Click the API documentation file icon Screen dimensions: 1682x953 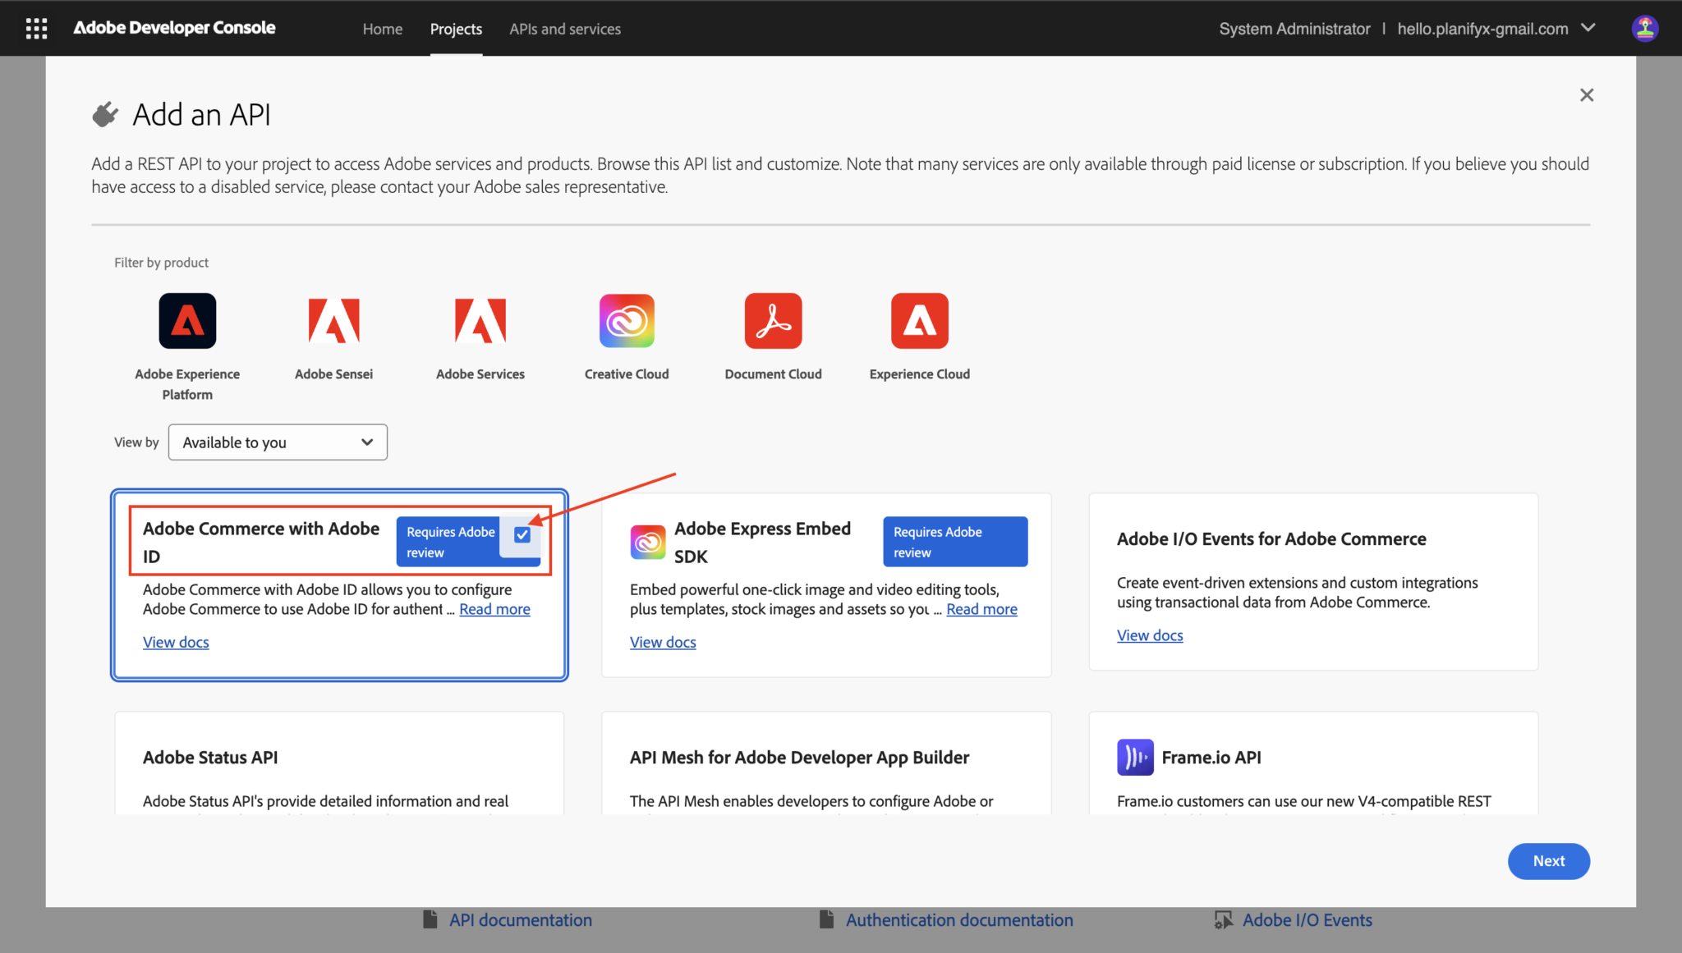click(430, 919)
